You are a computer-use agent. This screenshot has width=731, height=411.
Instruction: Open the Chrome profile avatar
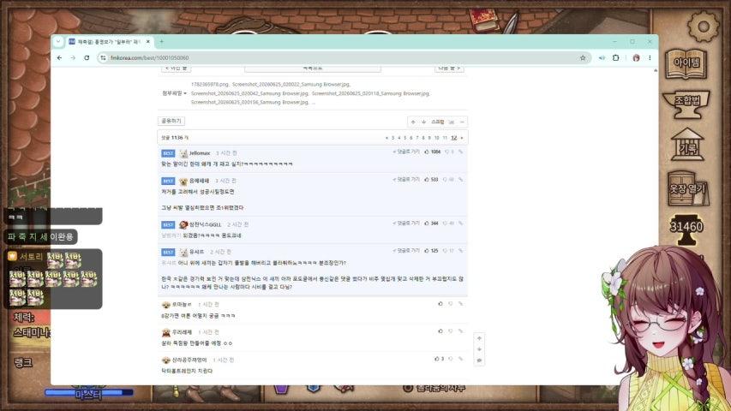636,57
